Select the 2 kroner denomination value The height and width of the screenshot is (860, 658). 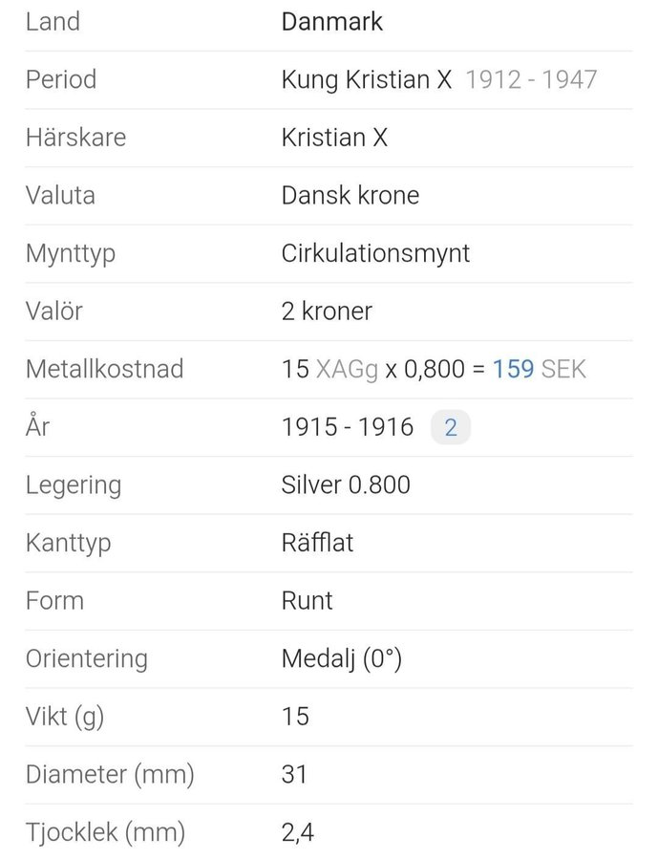click(327, 312)
